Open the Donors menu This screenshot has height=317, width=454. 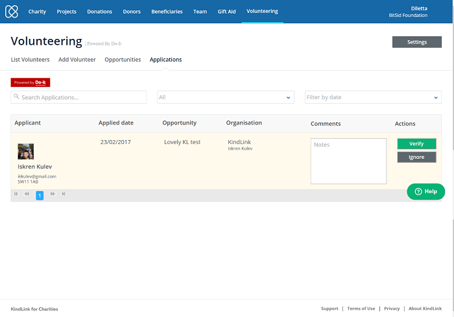132,12
